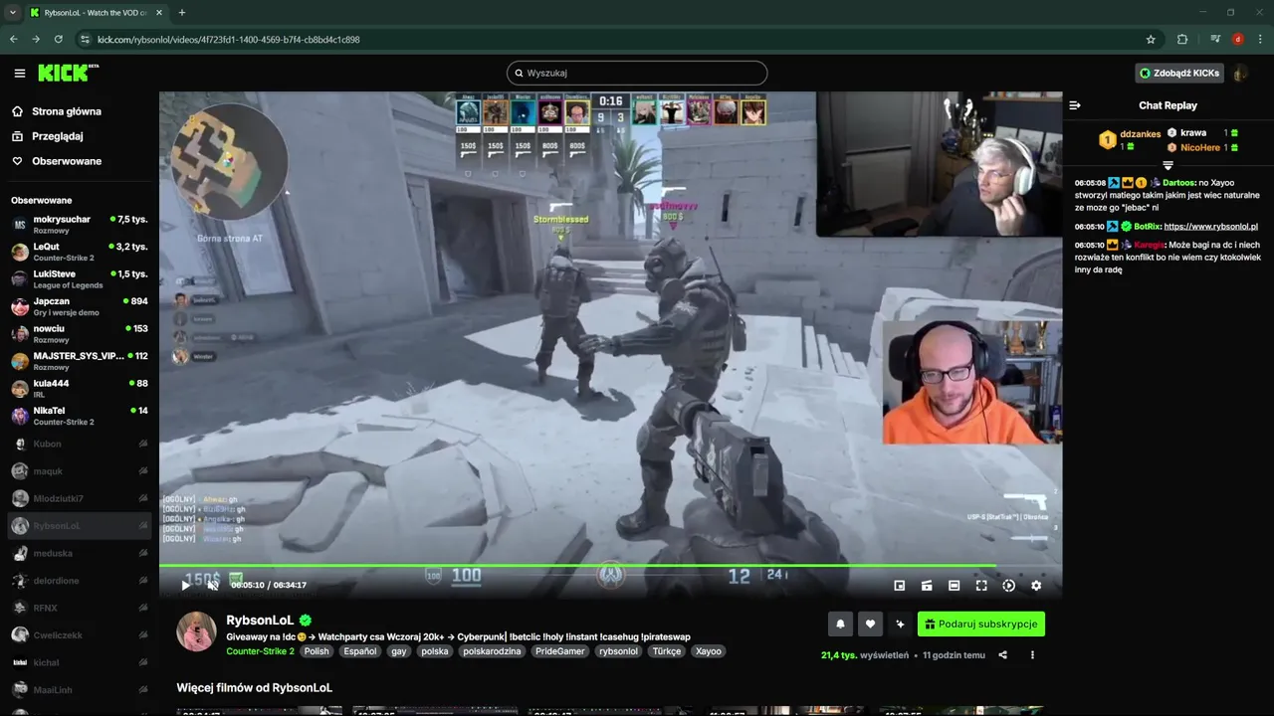Click the KICK logo

click(x=66, y=73)
